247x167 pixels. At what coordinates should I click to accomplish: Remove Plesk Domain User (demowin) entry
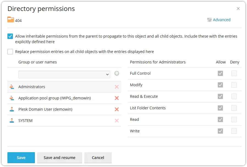[x=116, y=109]
